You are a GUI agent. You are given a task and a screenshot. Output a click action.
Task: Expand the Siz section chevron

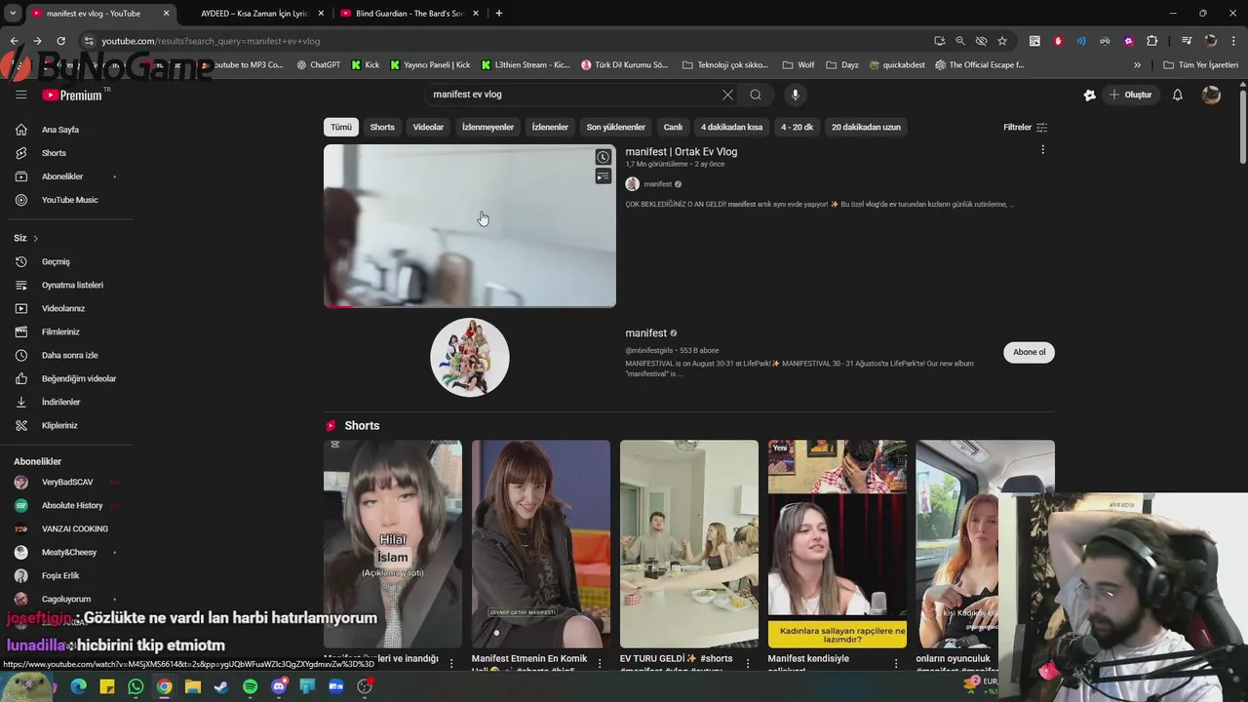[x=36, y=238]
